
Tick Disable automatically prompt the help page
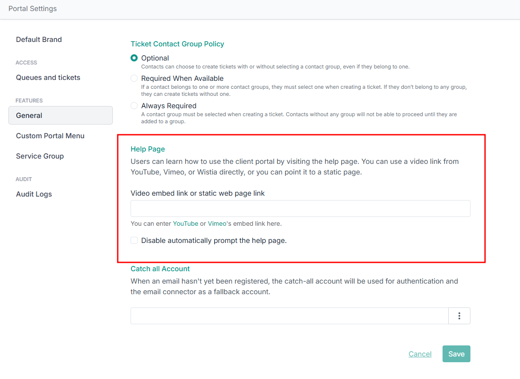click(134, 240)
